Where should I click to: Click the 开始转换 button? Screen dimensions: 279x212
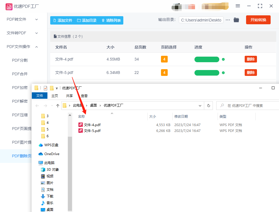(258, 20)
